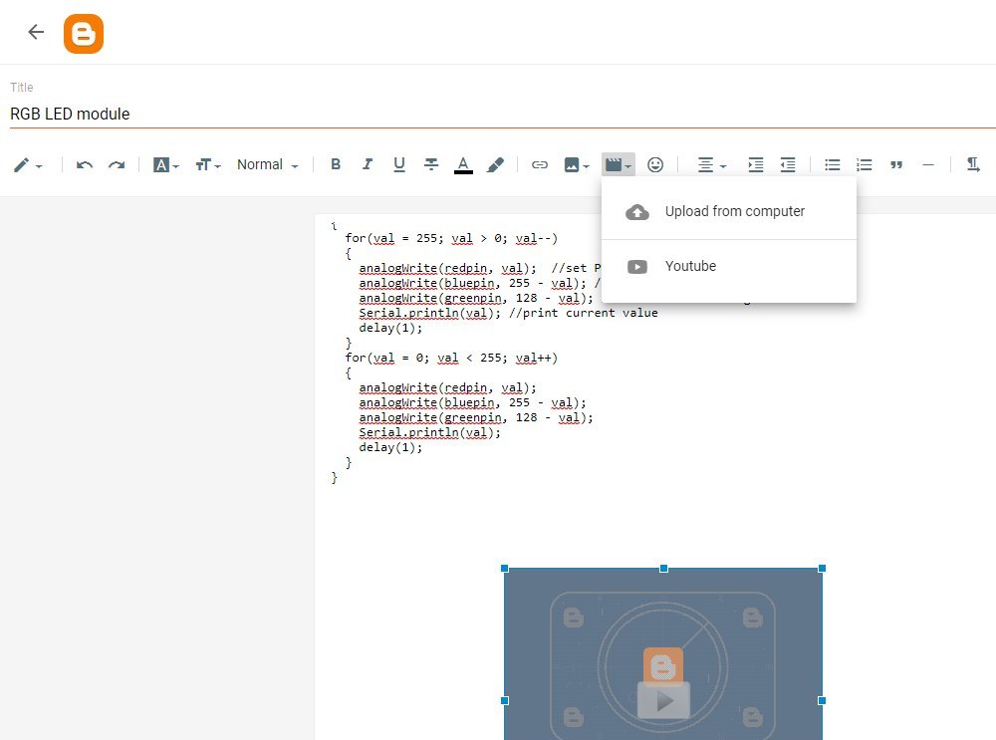Decrease indent of the paragraph

point(788,165)
